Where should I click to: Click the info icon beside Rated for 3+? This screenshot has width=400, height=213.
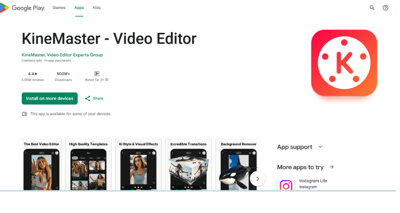pyautogui.click(x=107, y=80)
